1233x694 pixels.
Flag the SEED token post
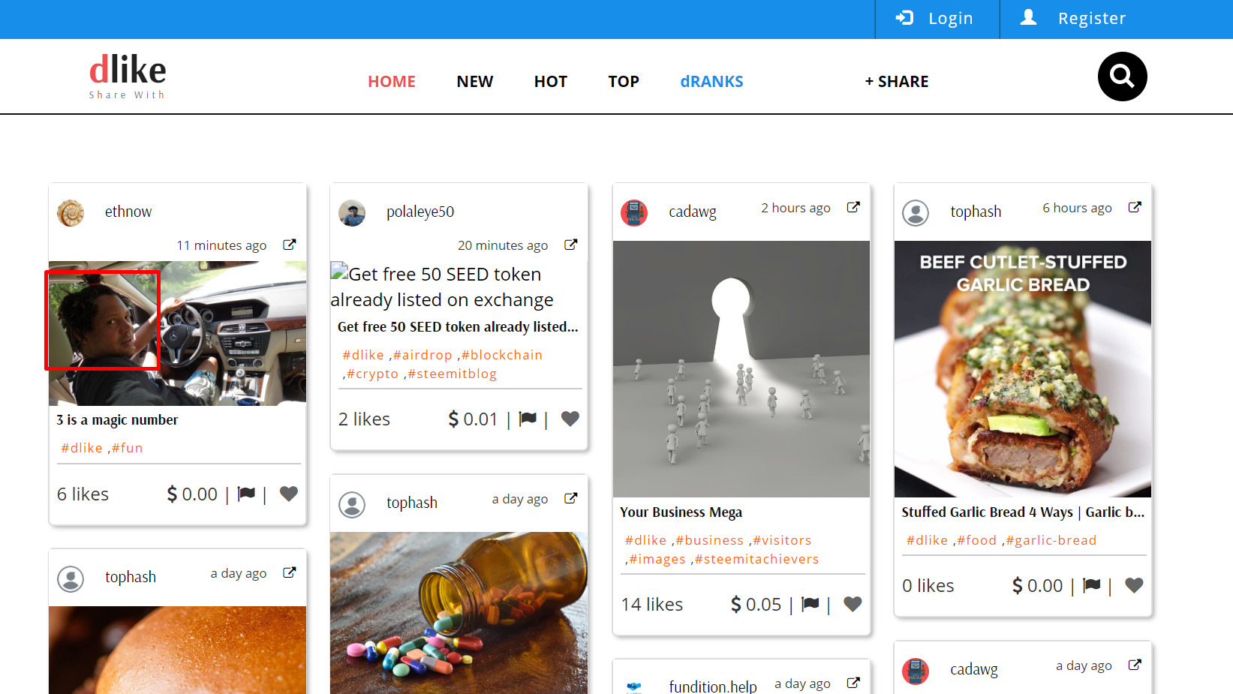(x=528, y=419)
